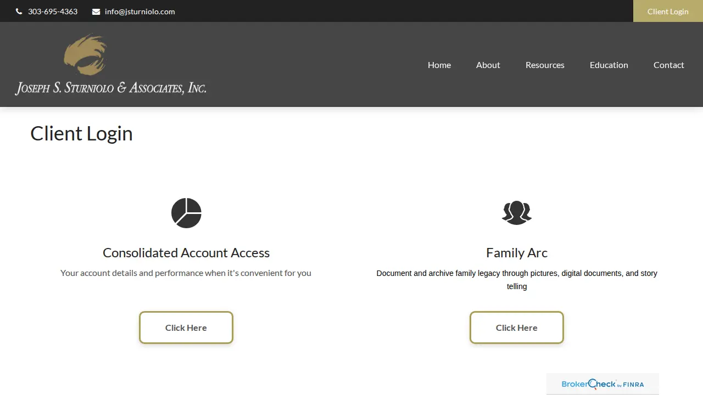Click the Consolidated Account Access heading
703x395 pixels.
click(186, 252)
